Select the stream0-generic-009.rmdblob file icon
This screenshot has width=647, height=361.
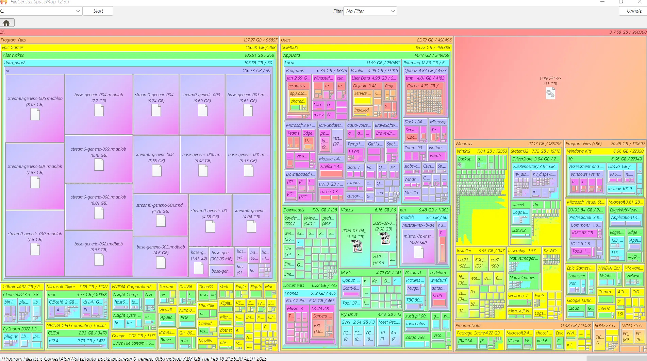coord(99,165)
